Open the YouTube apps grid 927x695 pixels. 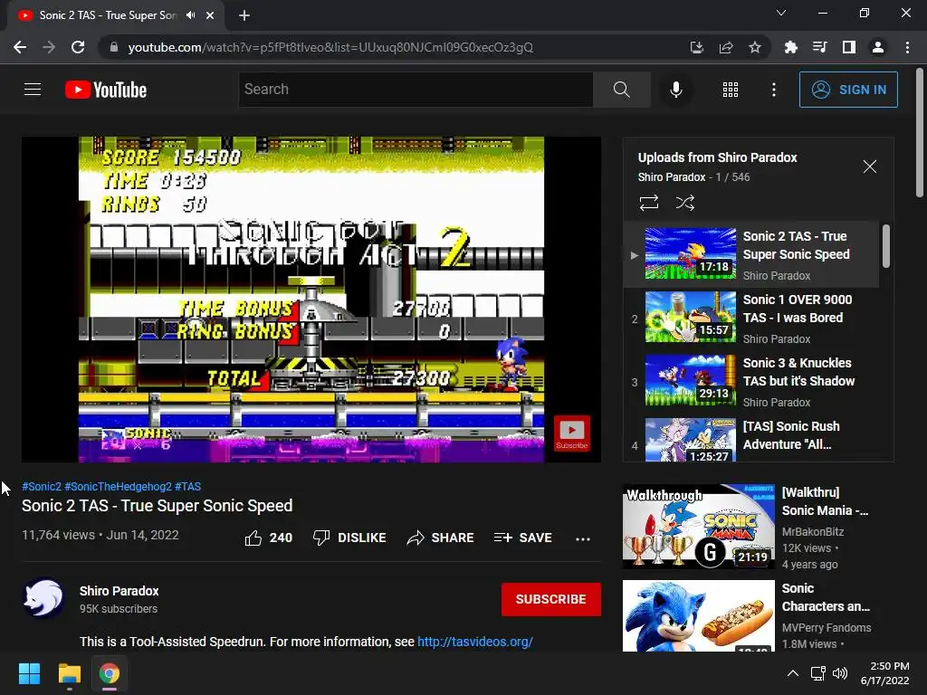pyautogui.click(x=731, y=90)
